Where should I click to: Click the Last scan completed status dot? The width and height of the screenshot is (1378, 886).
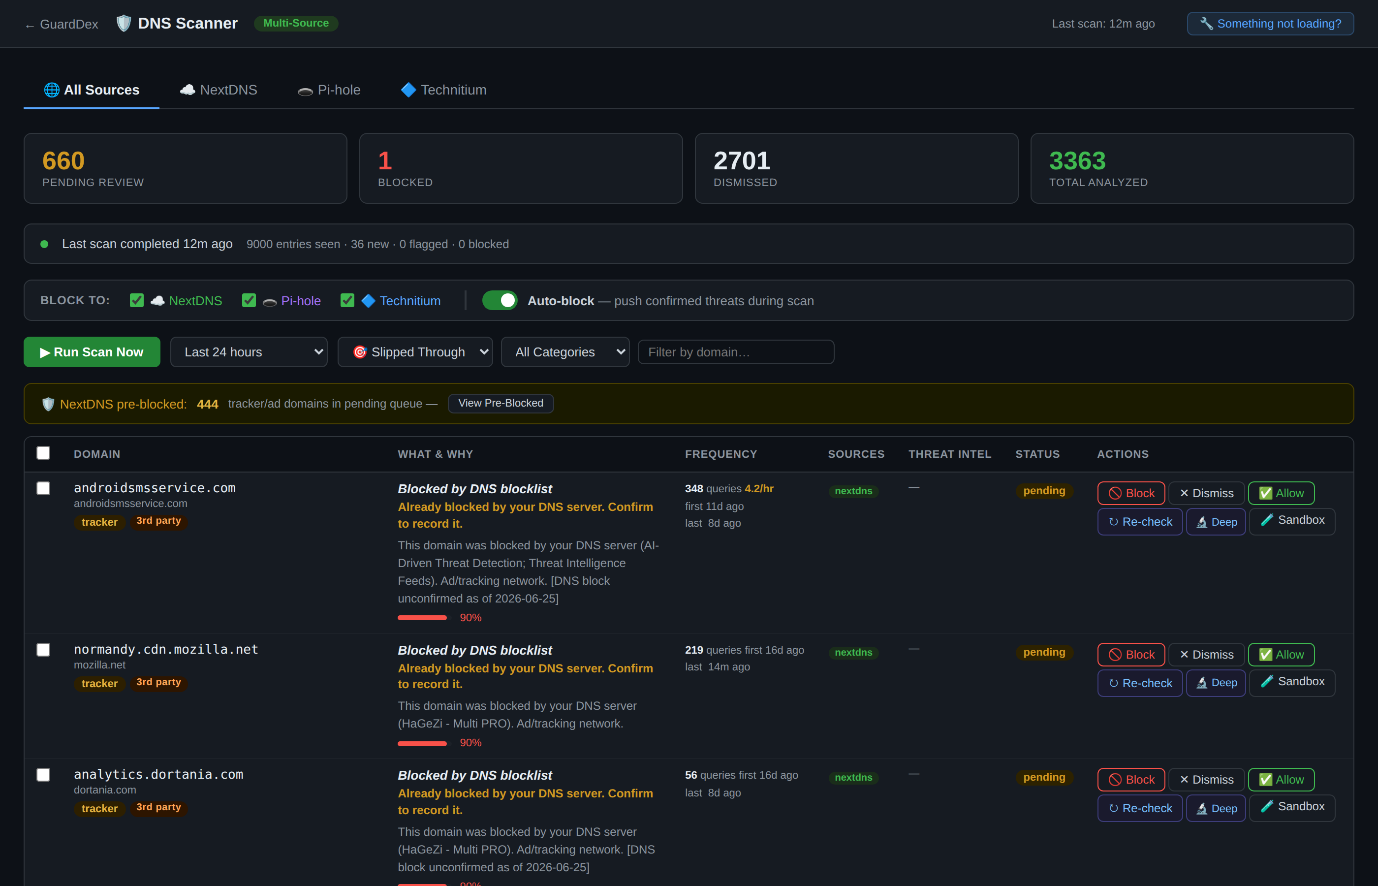click(x=44, y=244)
